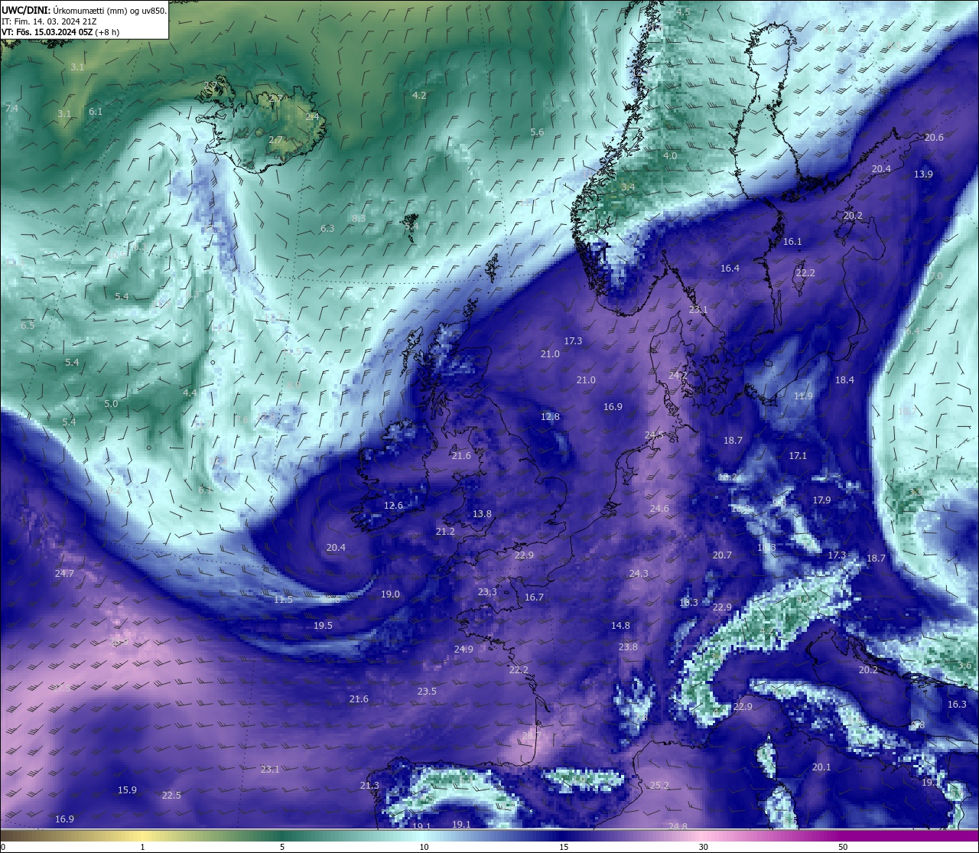Image resolution: width=979 pixels, height=853 pixels.
Task: Click the colorbar tick label '5'
Action: (282, 847)
